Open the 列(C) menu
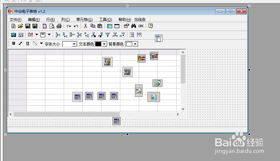 (x=66, y=20)
